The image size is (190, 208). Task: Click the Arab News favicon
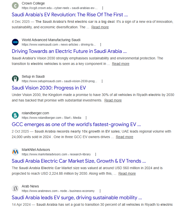click(x=15, y=188)
